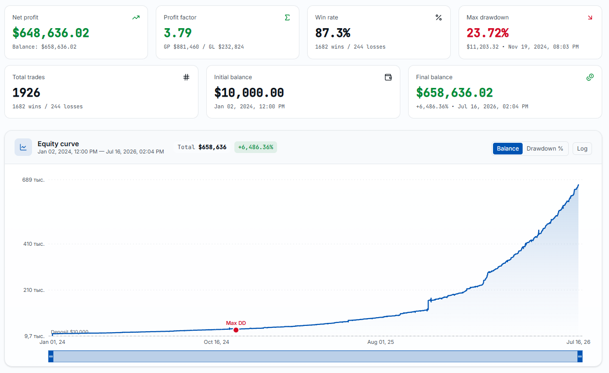Click the hash icon on Total trades card
Screen dimensions: 609x373
(x=186, y=77)
